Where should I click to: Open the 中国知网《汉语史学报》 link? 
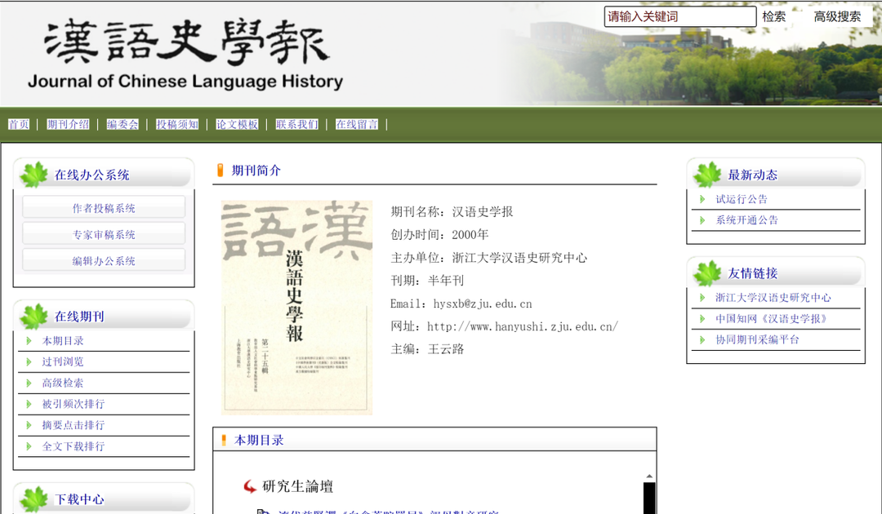[773, 318]
